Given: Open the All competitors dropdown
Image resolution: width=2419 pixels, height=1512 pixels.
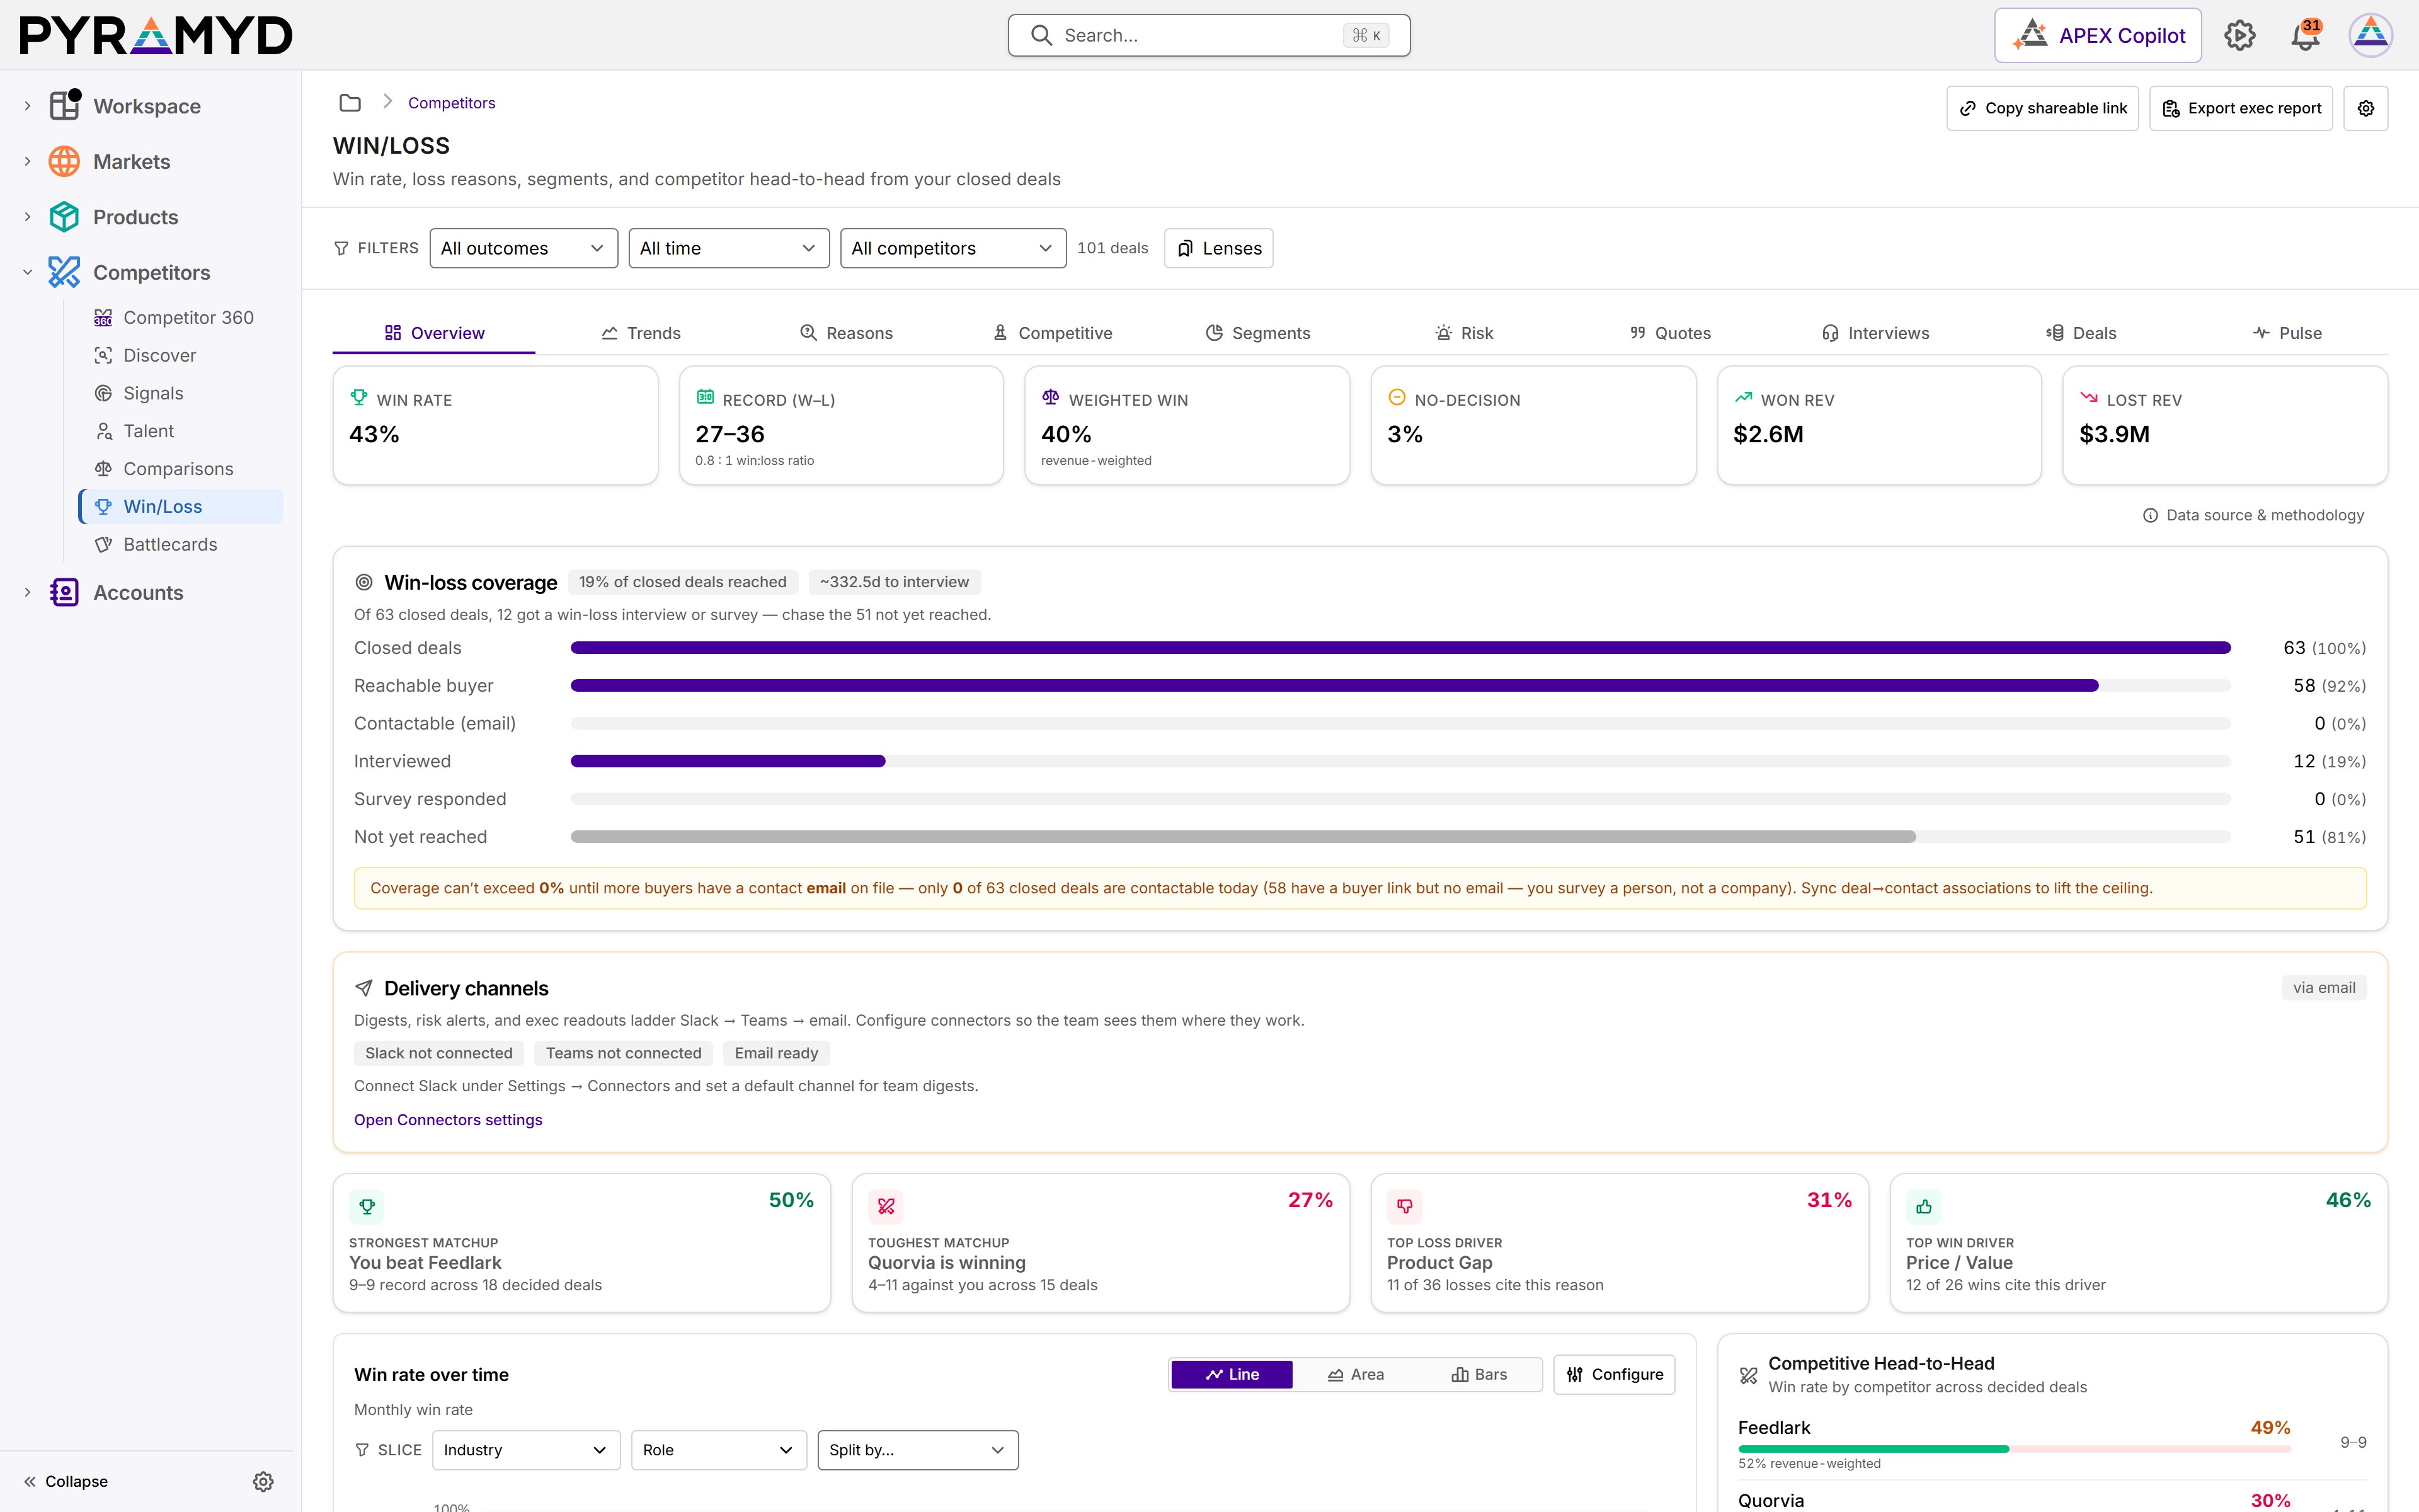Looking at the screenshot, I should click(952, 248).
